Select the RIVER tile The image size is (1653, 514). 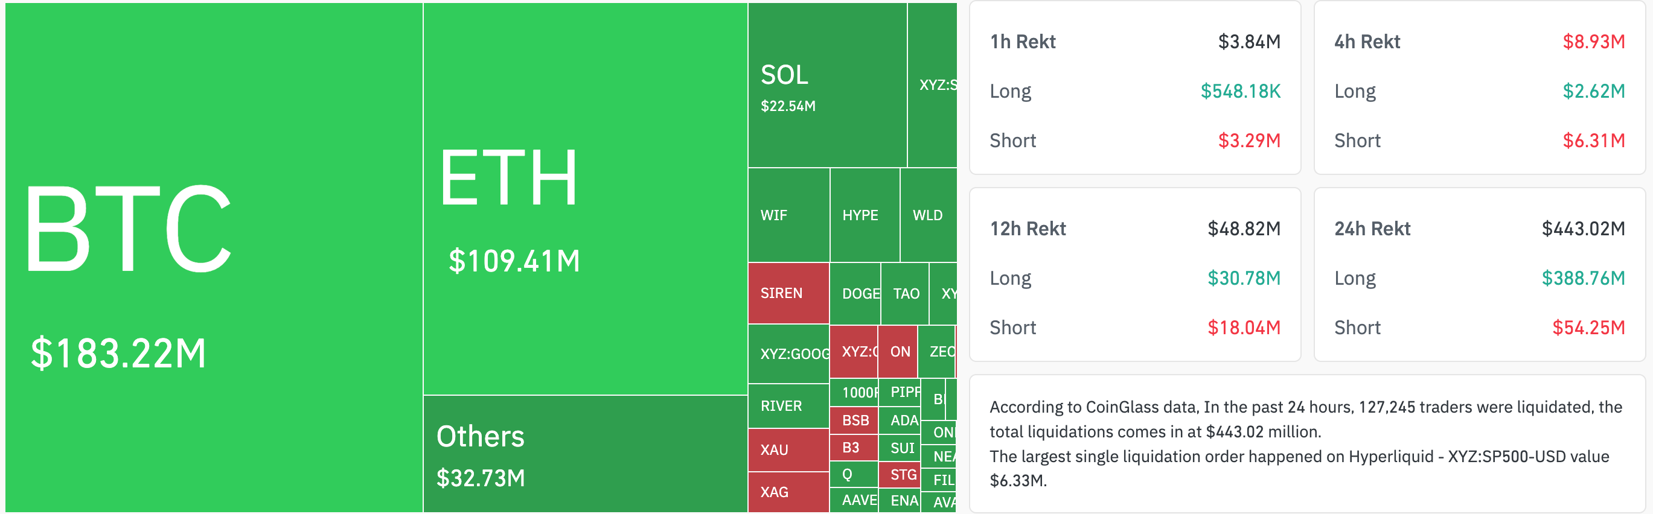(x=788, y=405)
